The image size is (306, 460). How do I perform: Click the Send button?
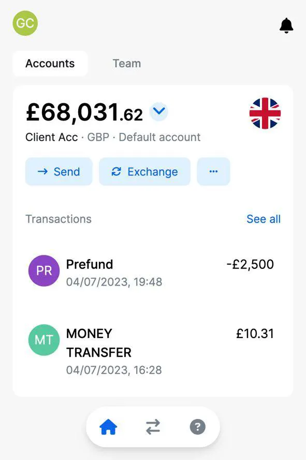[x=59, y=171]
